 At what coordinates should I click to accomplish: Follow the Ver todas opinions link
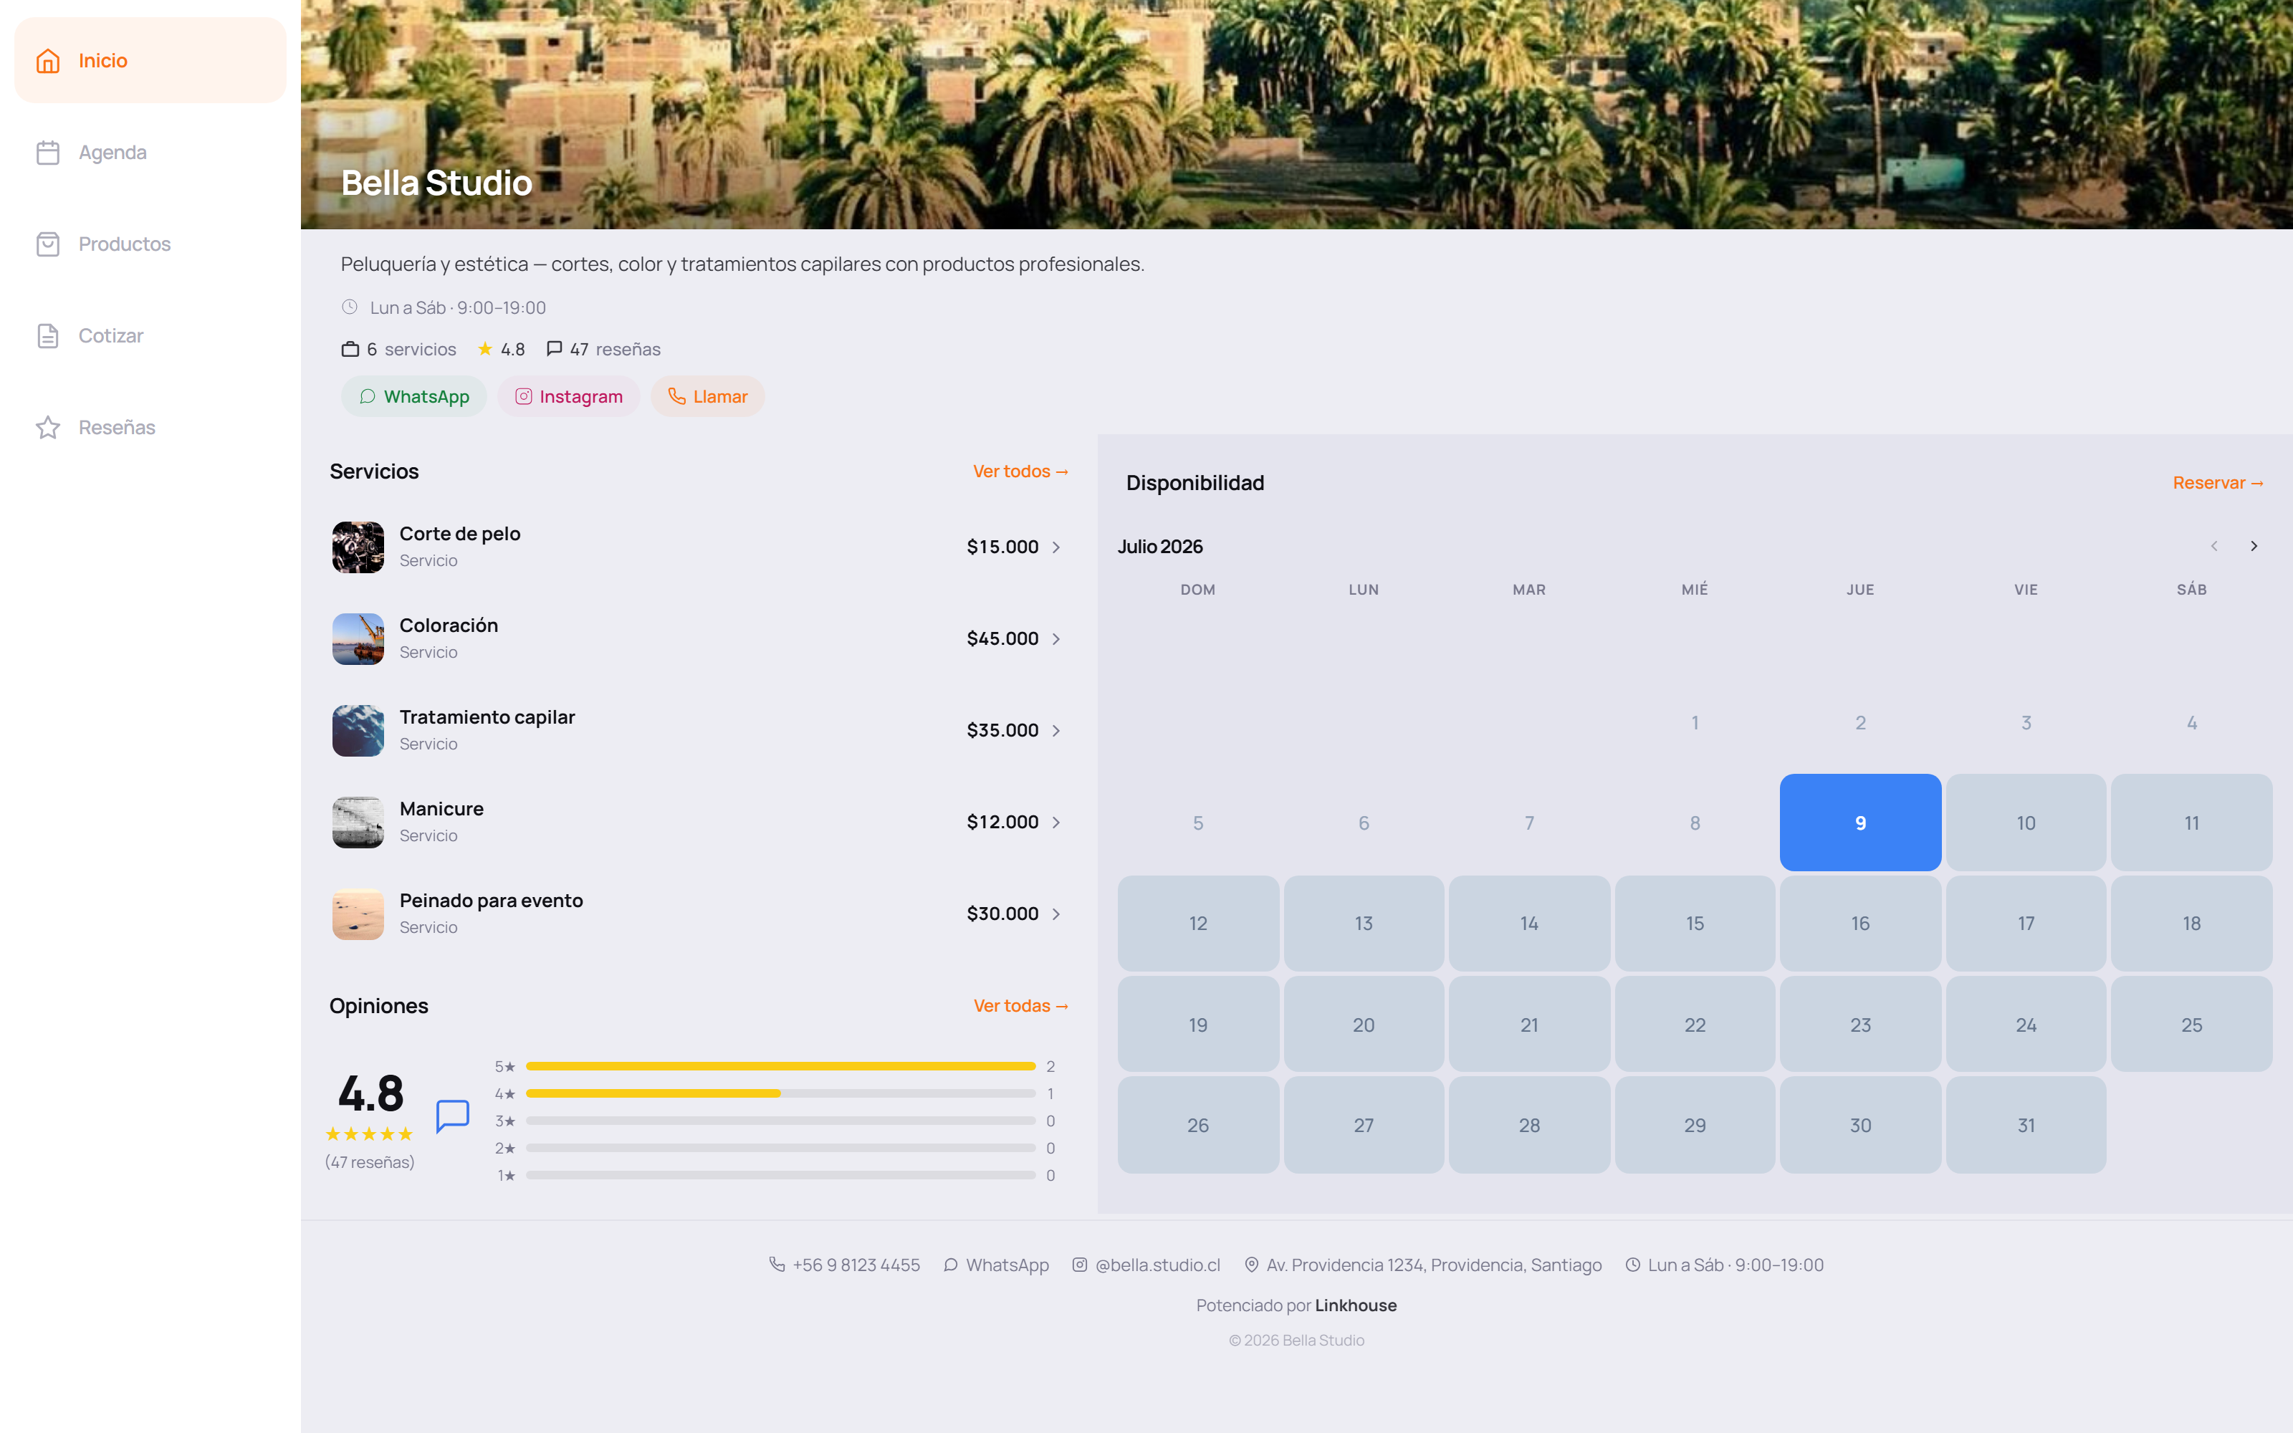pyautogui.click(x=1020, y=1005)
